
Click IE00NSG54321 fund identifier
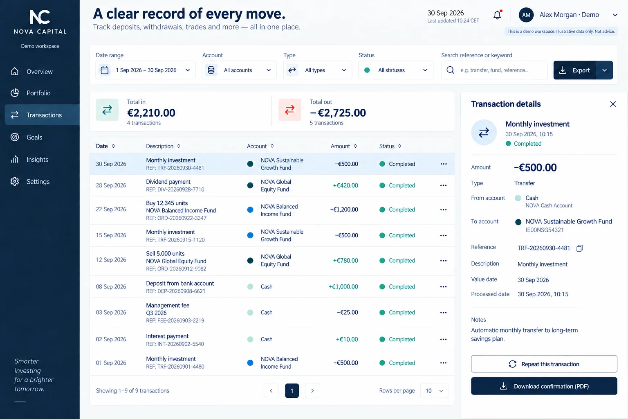coord(545,230)
